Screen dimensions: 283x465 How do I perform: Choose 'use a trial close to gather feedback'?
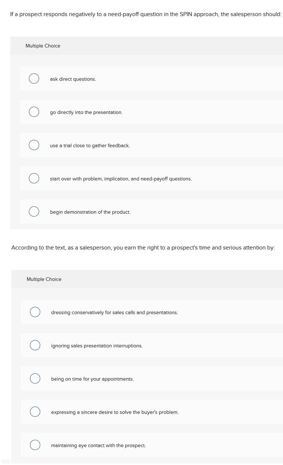pos(34,145)
